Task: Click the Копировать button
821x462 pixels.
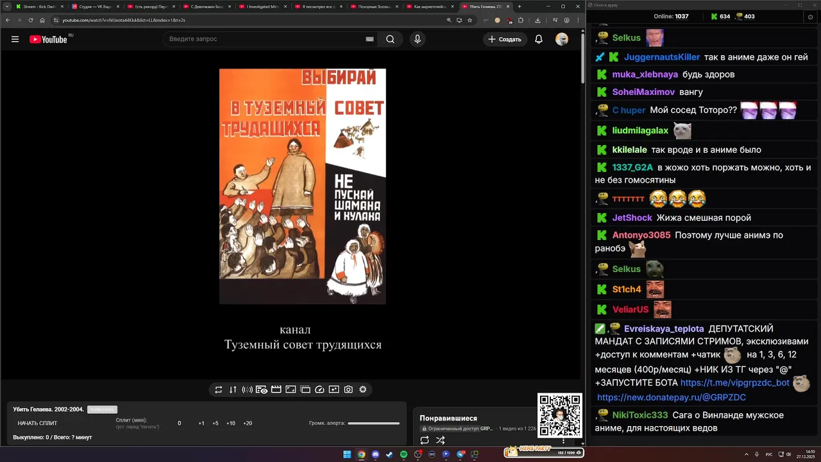Action: (102, 409)
